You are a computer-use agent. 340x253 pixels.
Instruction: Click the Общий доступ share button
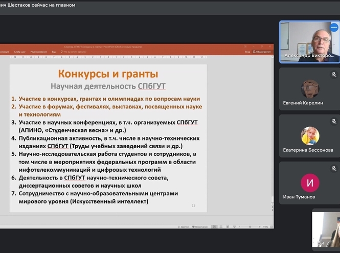[262, 52]
